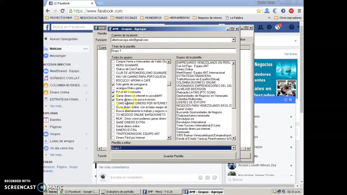Attach photo with camera icon

(x=207, y=178)
